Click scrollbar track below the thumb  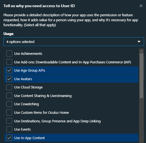click(141, 120)
